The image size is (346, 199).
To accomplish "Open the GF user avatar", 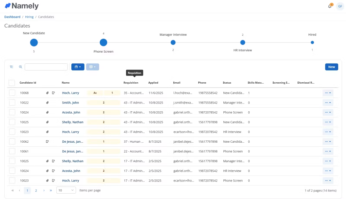I will pyautogui.click(x=340, y=6).
